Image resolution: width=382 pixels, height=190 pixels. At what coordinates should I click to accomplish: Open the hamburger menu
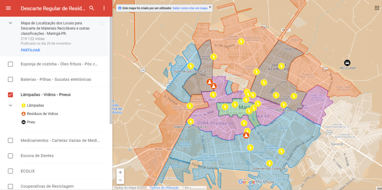[8, 8]
